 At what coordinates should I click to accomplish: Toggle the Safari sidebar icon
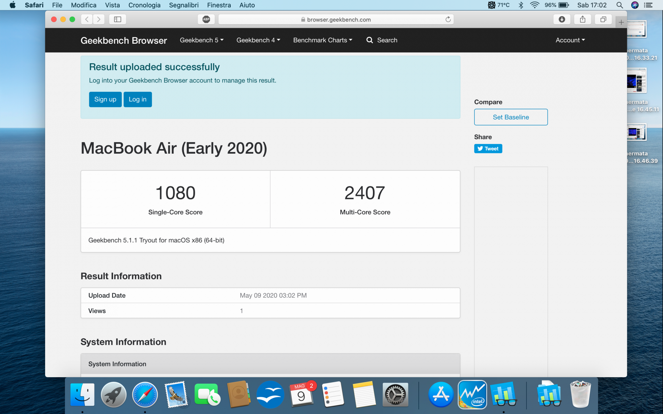[118, 19]
